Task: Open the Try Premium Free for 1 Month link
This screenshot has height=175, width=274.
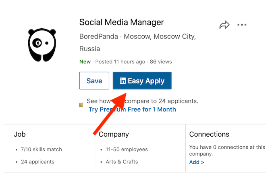Action: pos(132,109)
